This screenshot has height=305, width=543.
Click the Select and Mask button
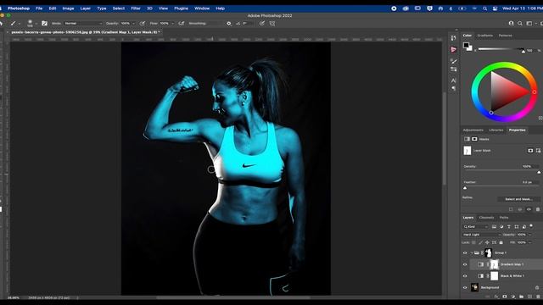pos(518,199)
